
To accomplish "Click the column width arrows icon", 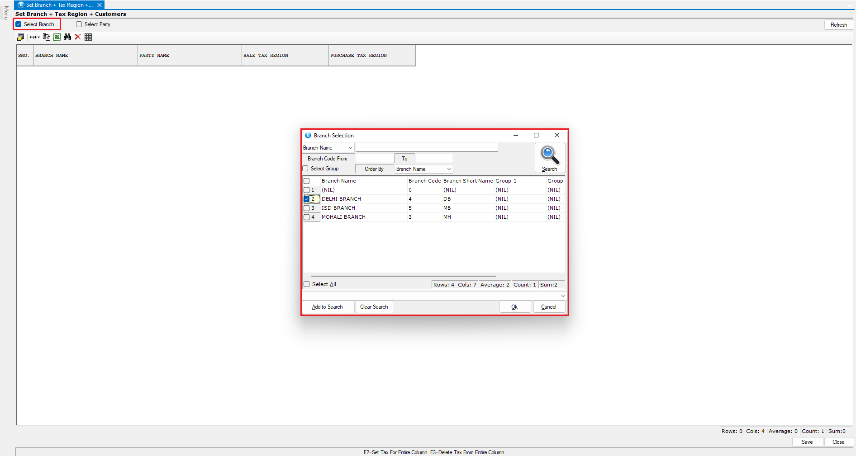I will [34, 37].
